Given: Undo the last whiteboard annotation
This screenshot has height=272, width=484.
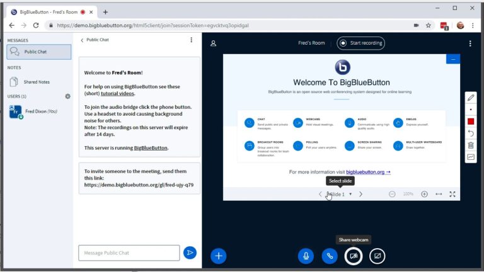Looking at the screenshot, I should [x=471, y=133].
